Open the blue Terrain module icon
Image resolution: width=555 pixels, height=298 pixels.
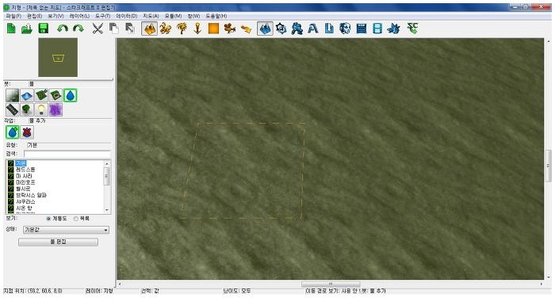tap(265, 29)
